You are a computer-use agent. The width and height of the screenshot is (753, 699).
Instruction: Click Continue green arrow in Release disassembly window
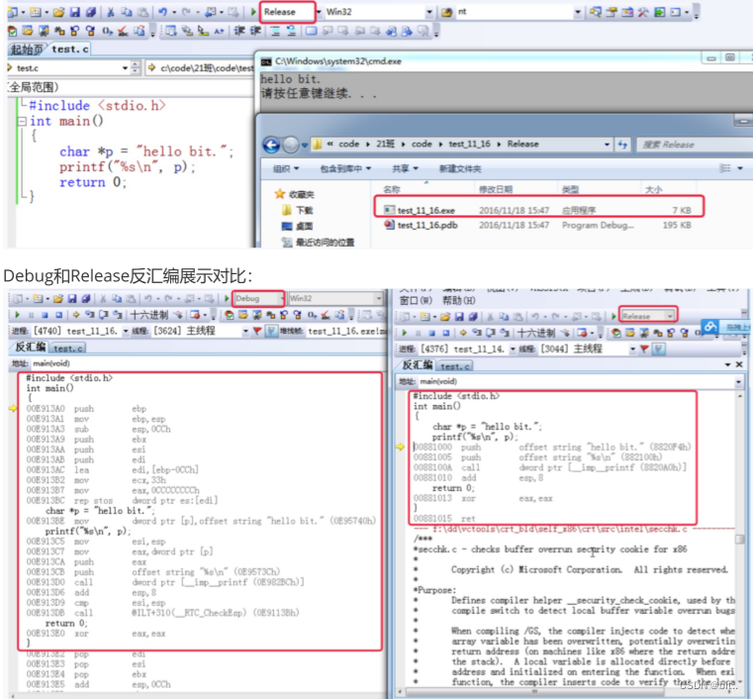coord(405,333)
